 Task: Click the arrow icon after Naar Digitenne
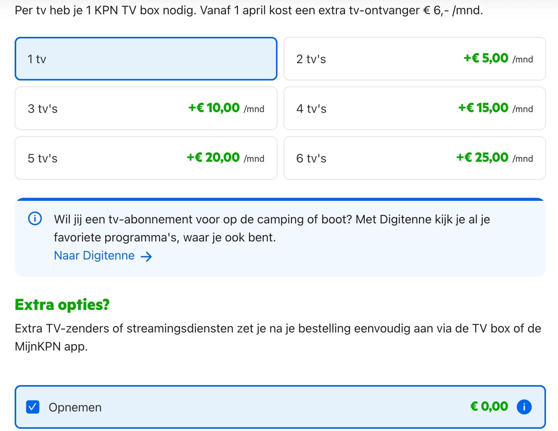click(146, 256)
